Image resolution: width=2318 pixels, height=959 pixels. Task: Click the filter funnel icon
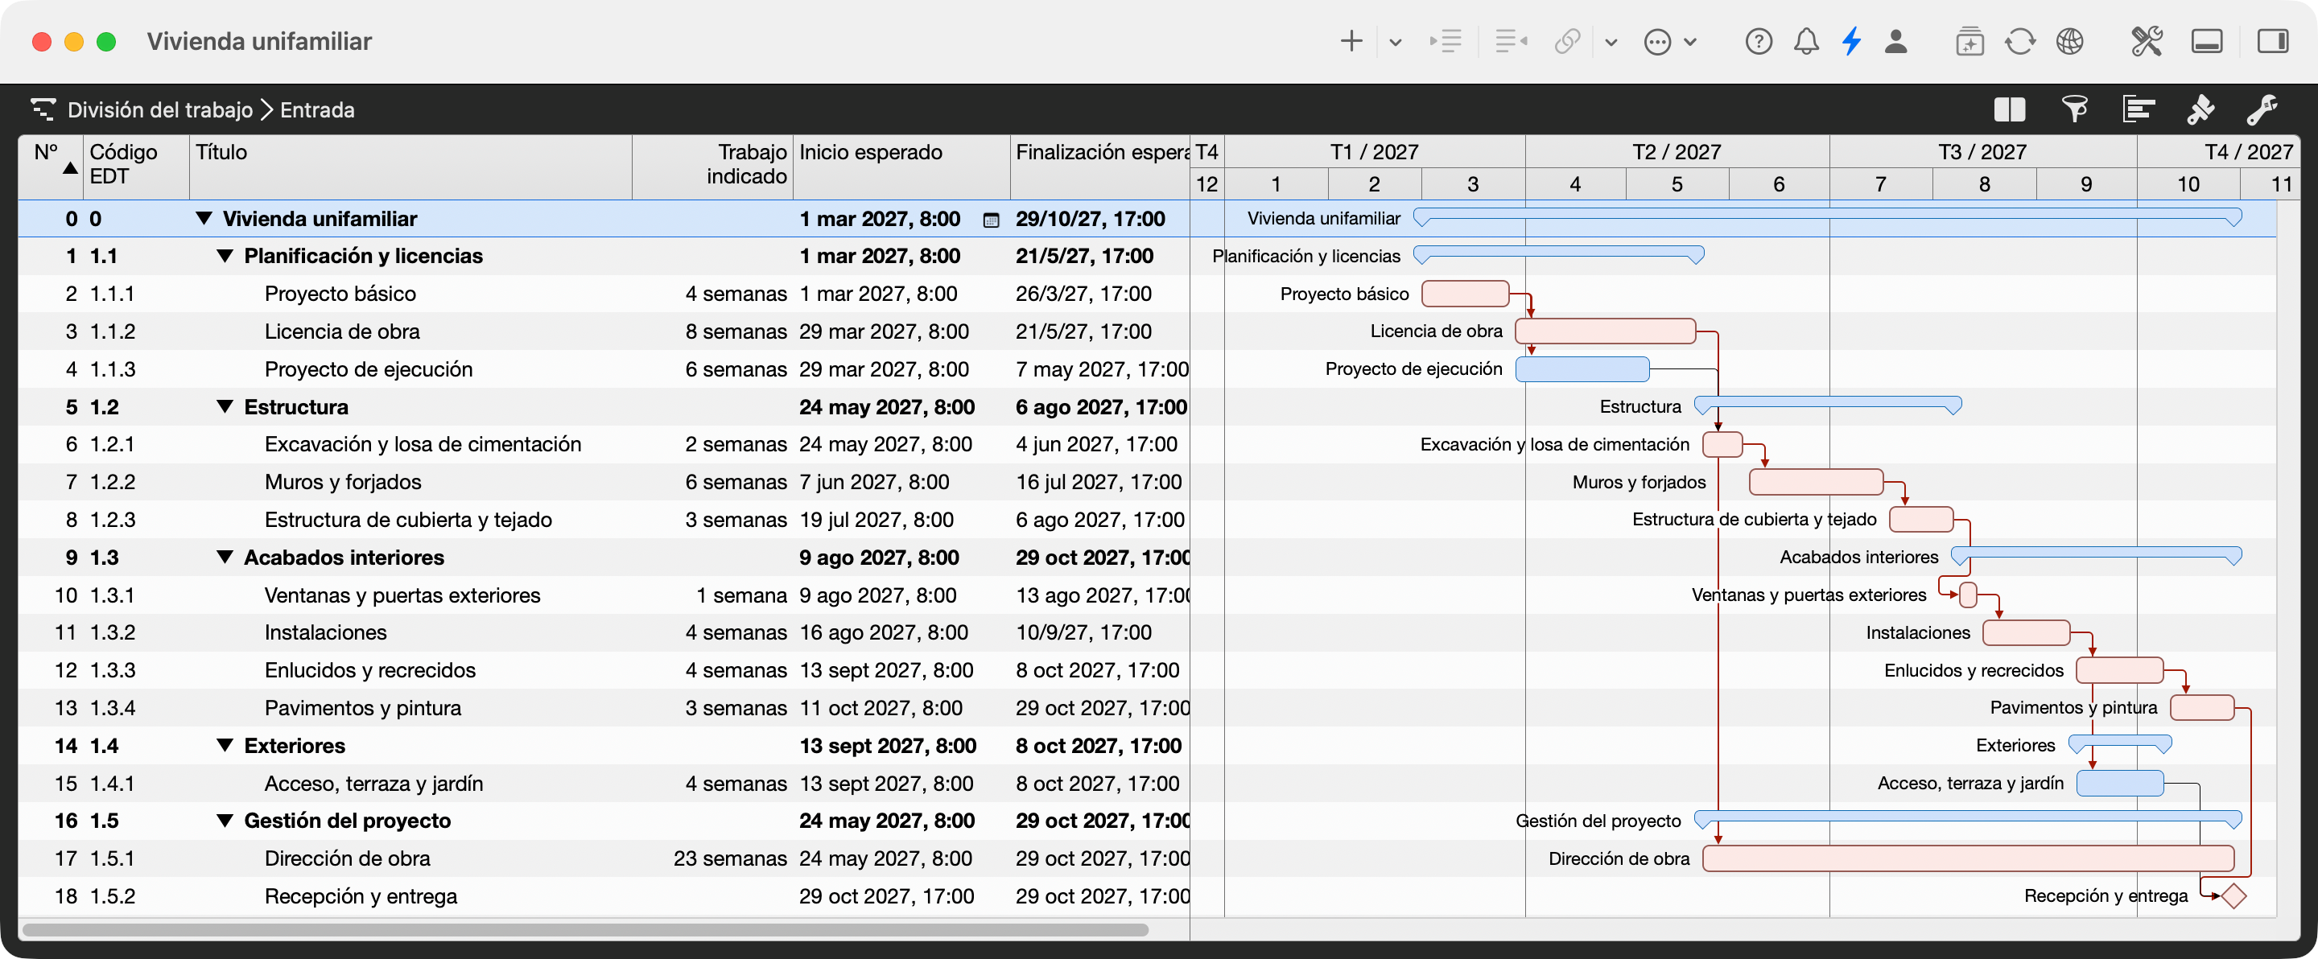pos(2075,109)
